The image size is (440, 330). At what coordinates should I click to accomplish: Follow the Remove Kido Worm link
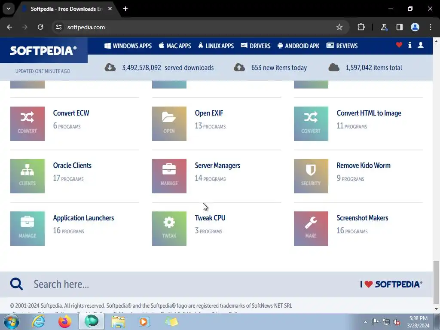pyautogui.click(x=364, y=165)
